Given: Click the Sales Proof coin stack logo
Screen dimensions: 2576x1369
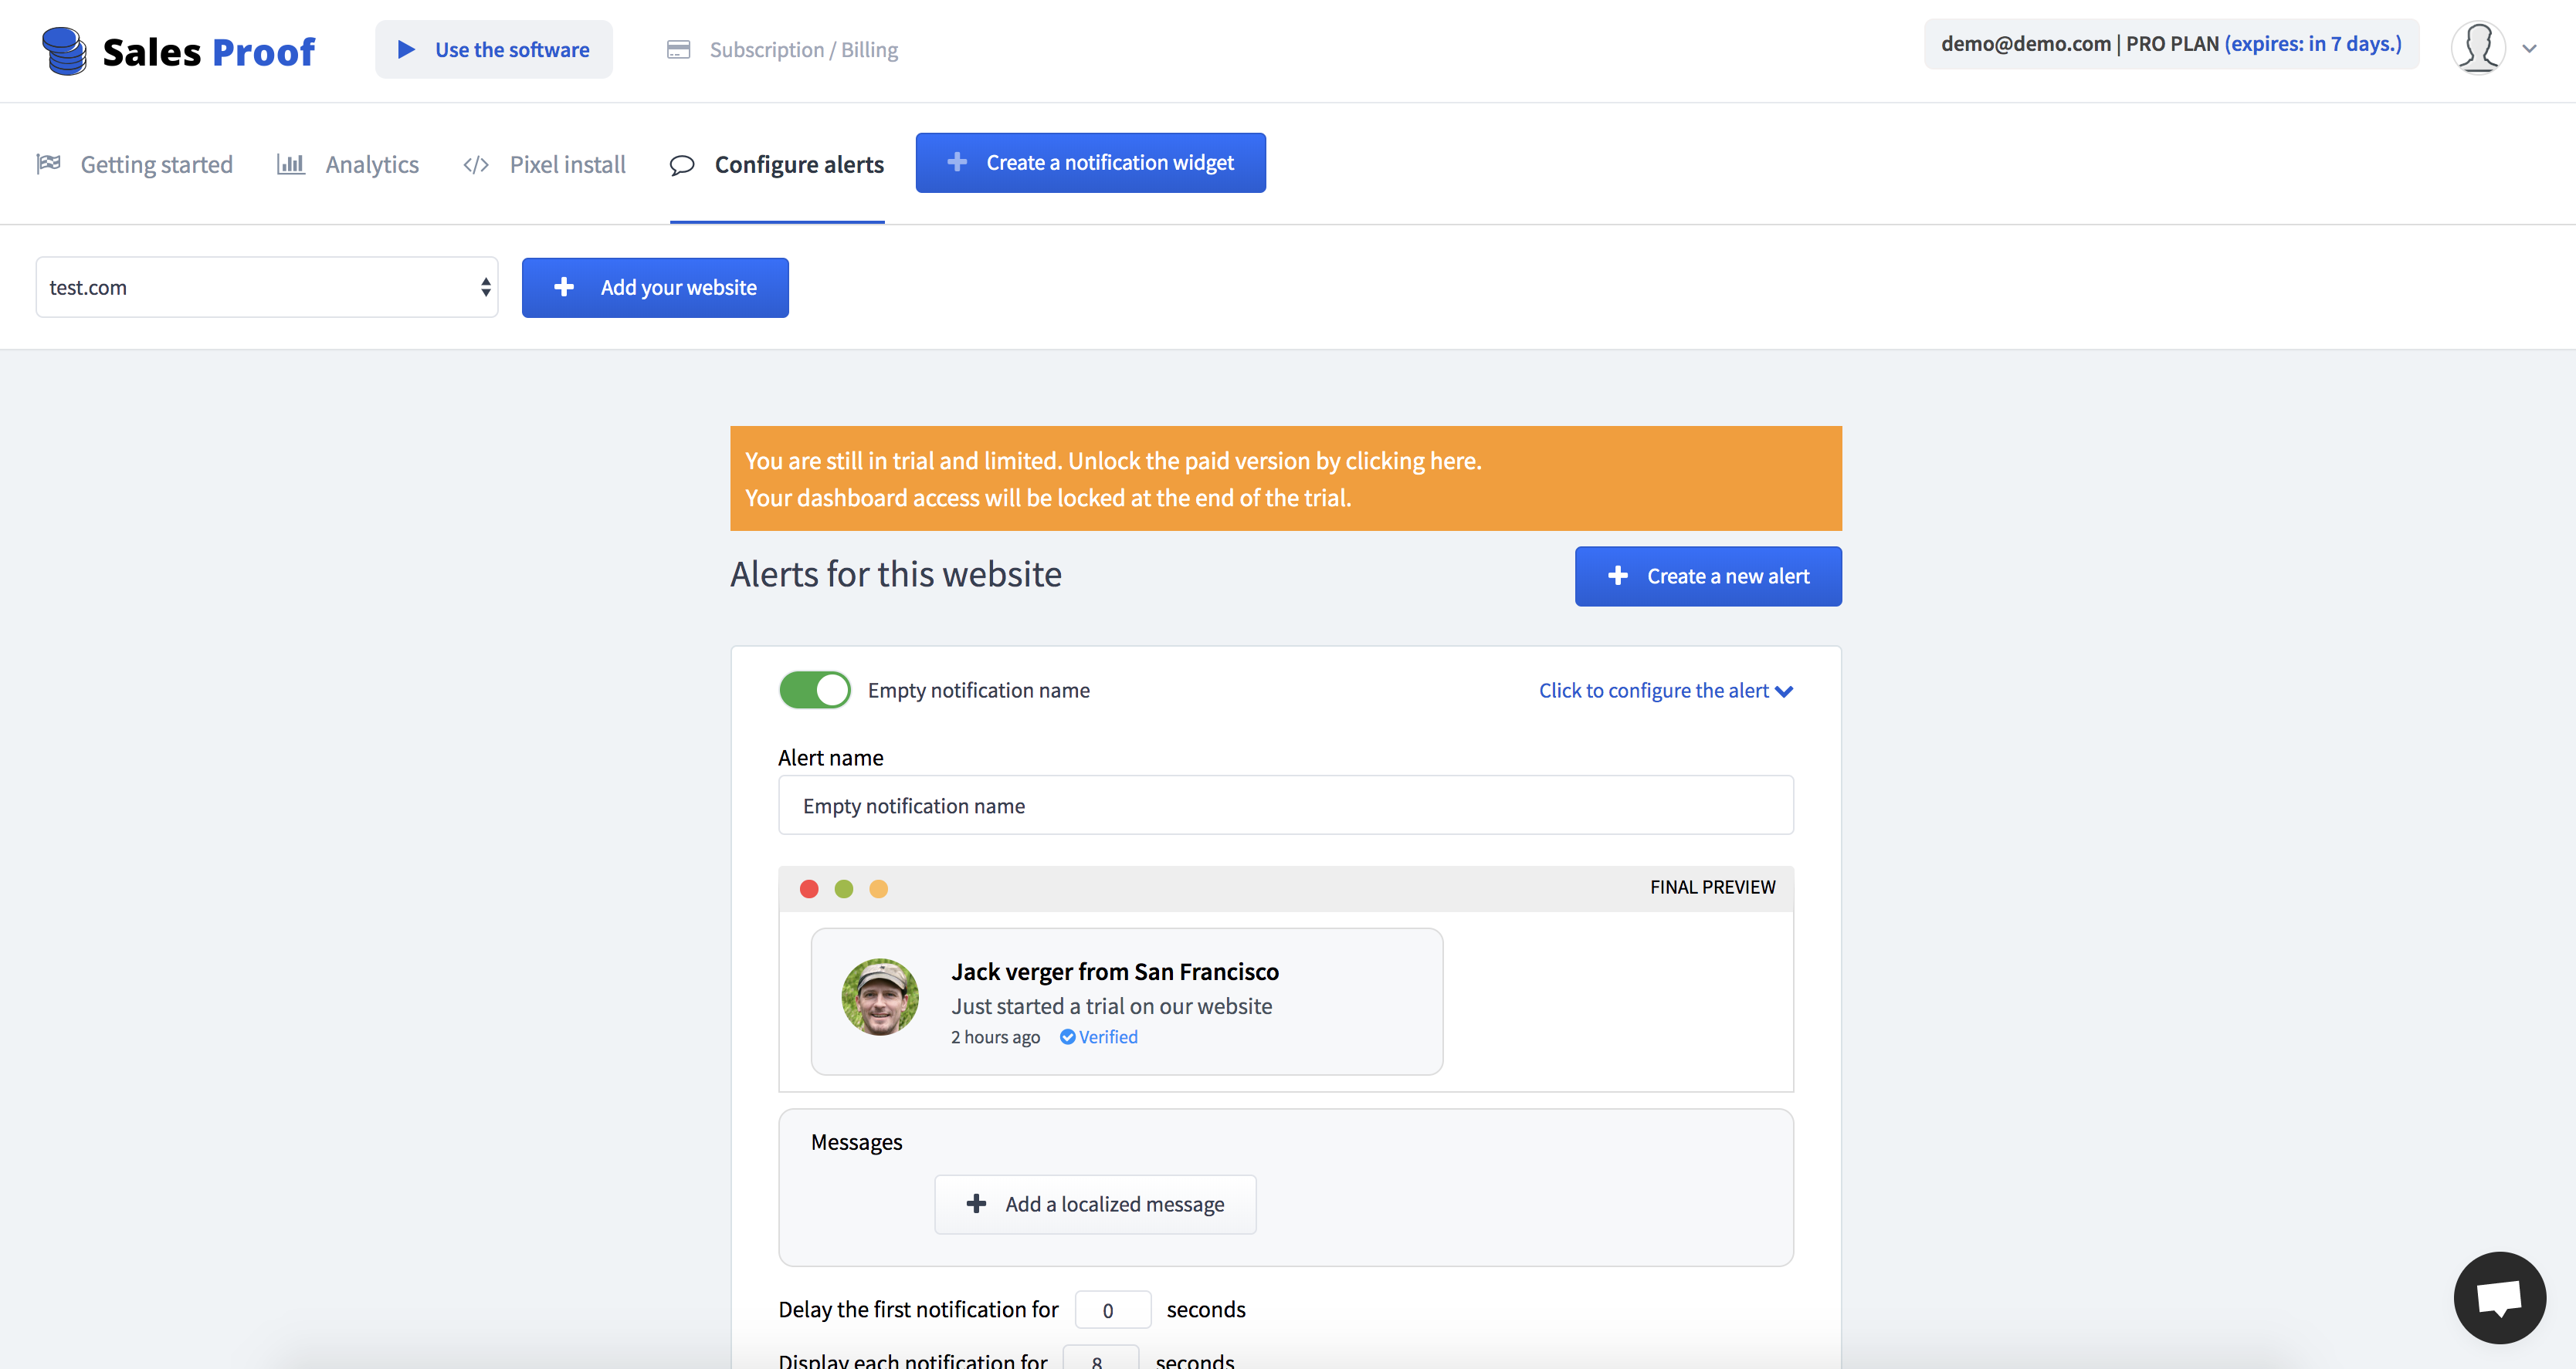Looking at the screenshot, I should tap(65, 51).
